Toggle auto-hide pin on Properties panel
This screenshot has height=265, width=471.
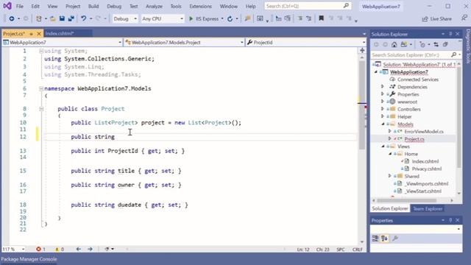click(450, 220)
